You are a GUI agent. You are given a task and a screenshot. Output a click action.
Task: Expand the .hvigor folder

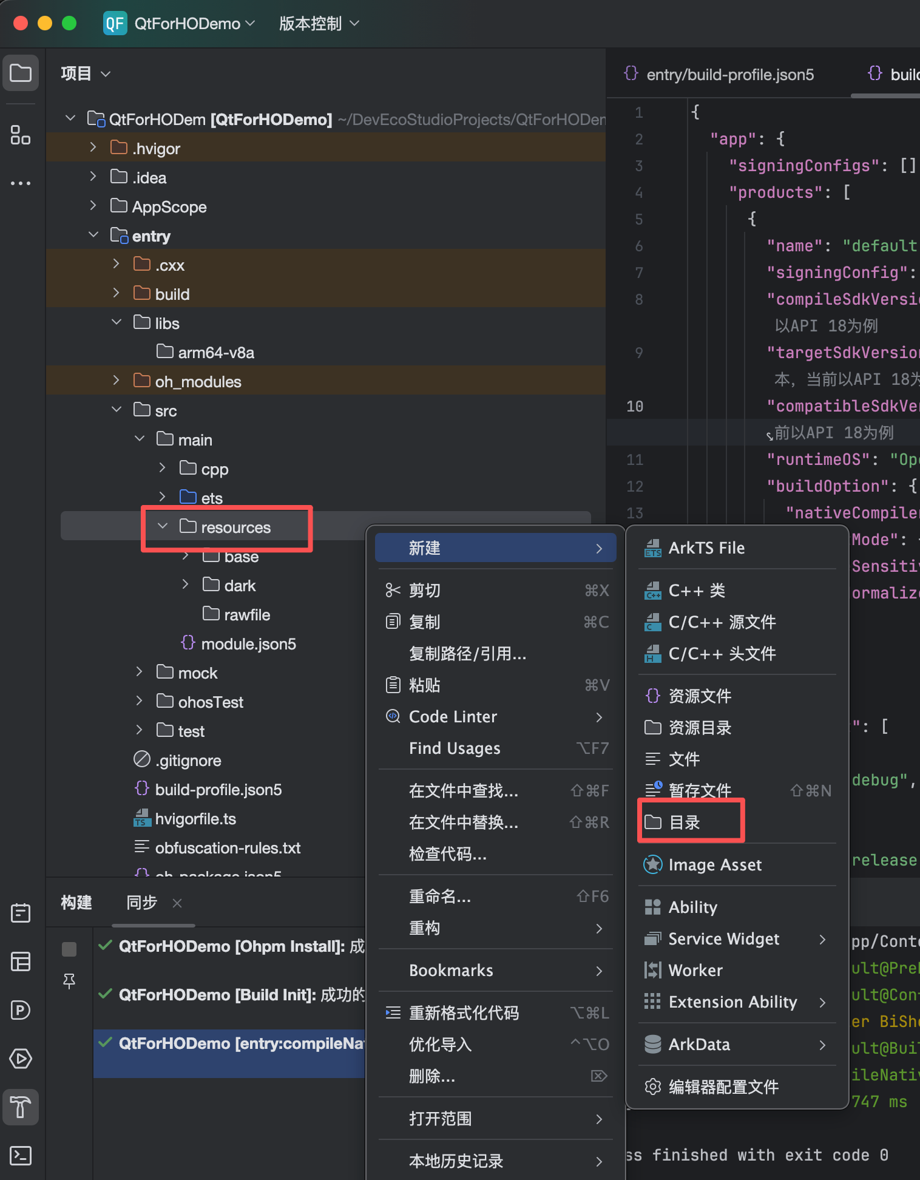(93, 147)
